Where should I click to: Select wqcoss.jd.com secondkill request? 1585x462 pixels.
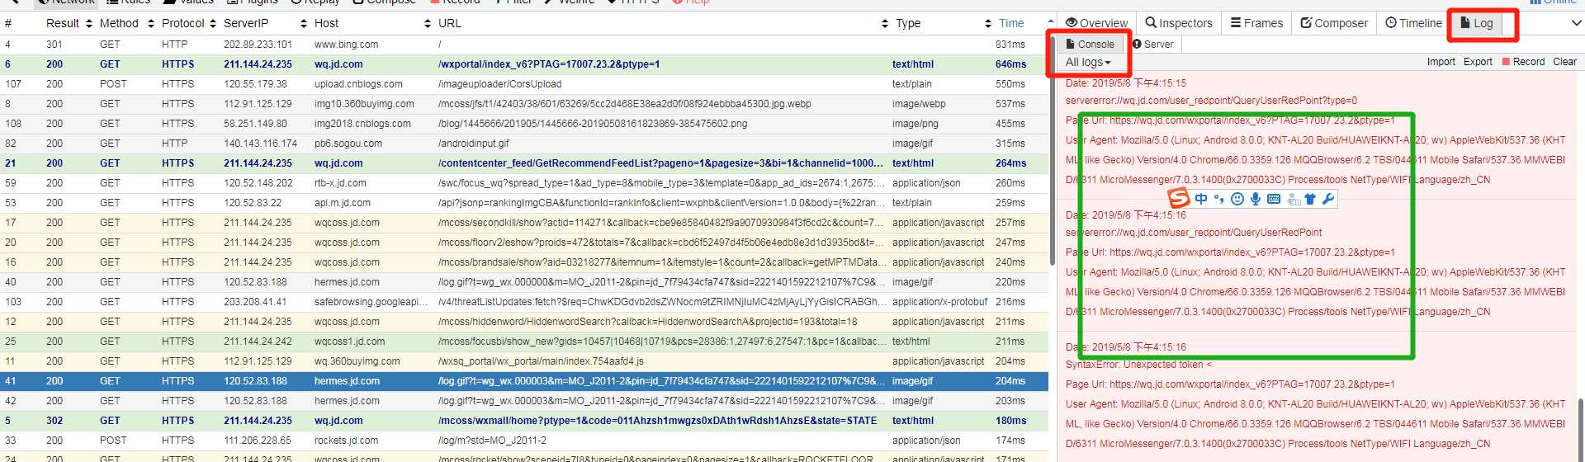click(x=524, y=223)
